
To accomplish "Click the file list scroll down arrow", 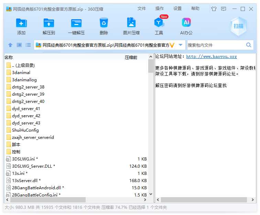I will [151, 194].
